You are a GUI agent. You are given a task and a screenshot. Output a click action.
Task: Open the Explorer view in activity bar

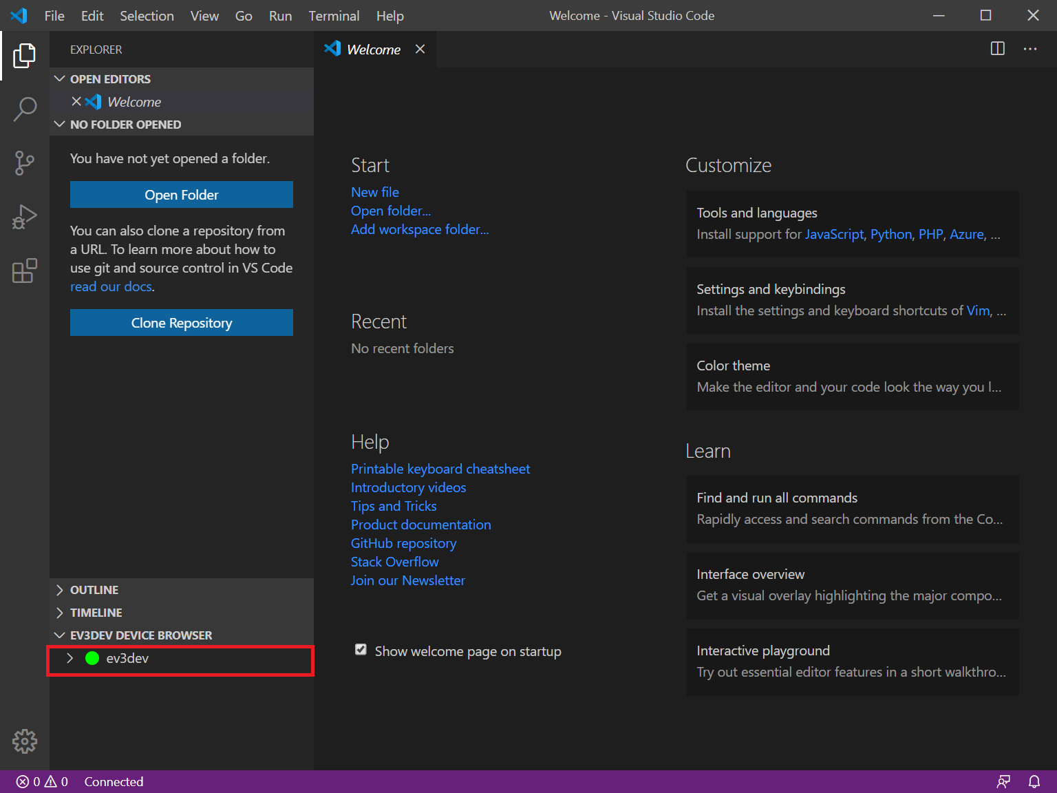25,55
